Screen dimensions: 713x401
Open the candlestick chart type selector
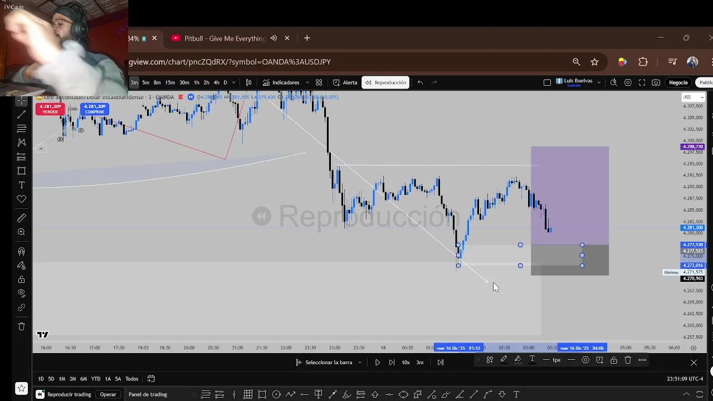249,82
